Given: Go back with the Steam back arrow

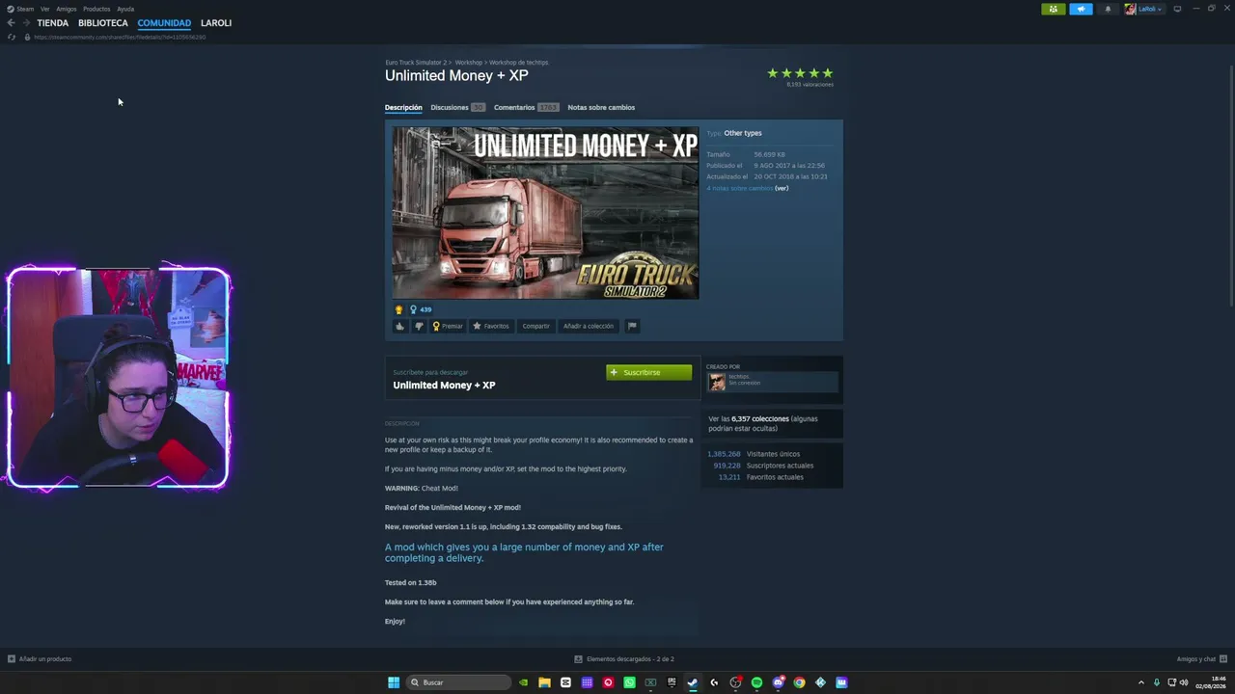Looking at the screenshot, I should (11, 23).
